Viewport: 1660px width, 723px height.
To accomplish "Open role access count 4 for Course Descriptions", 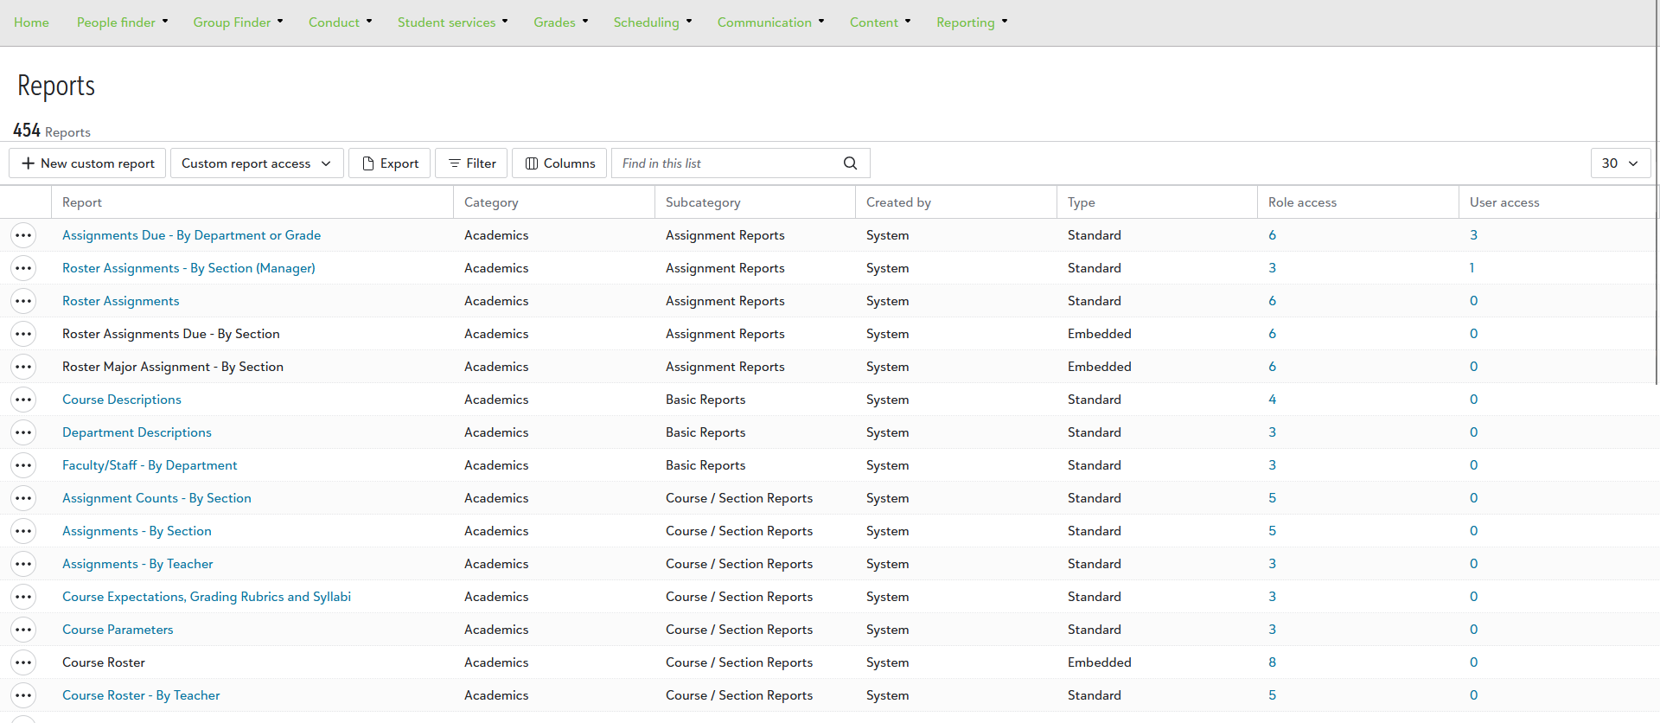I will coord(1272,400).
